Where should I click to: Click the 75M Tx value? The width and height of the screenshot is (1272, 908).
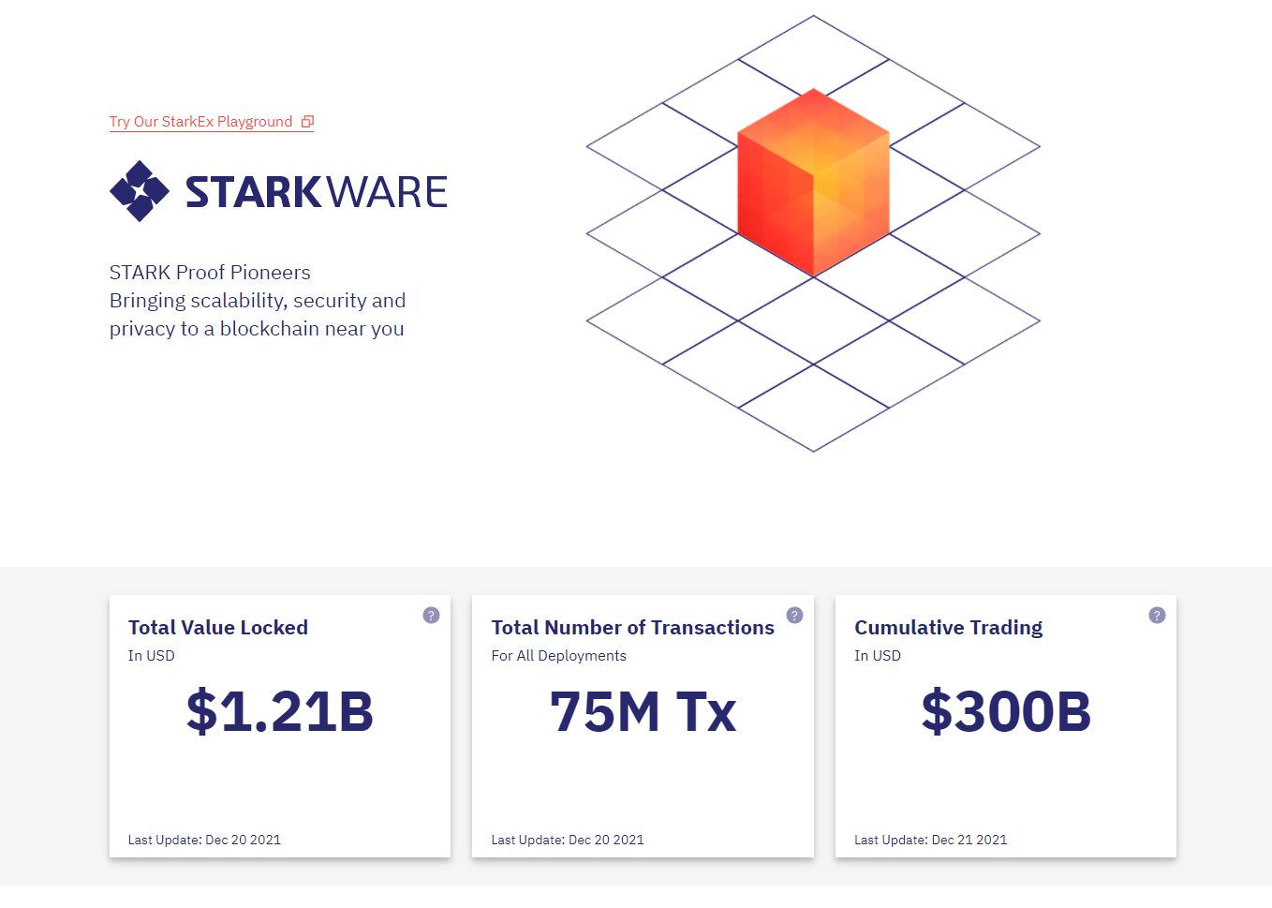pyautogui.click(x=643, y=711)
